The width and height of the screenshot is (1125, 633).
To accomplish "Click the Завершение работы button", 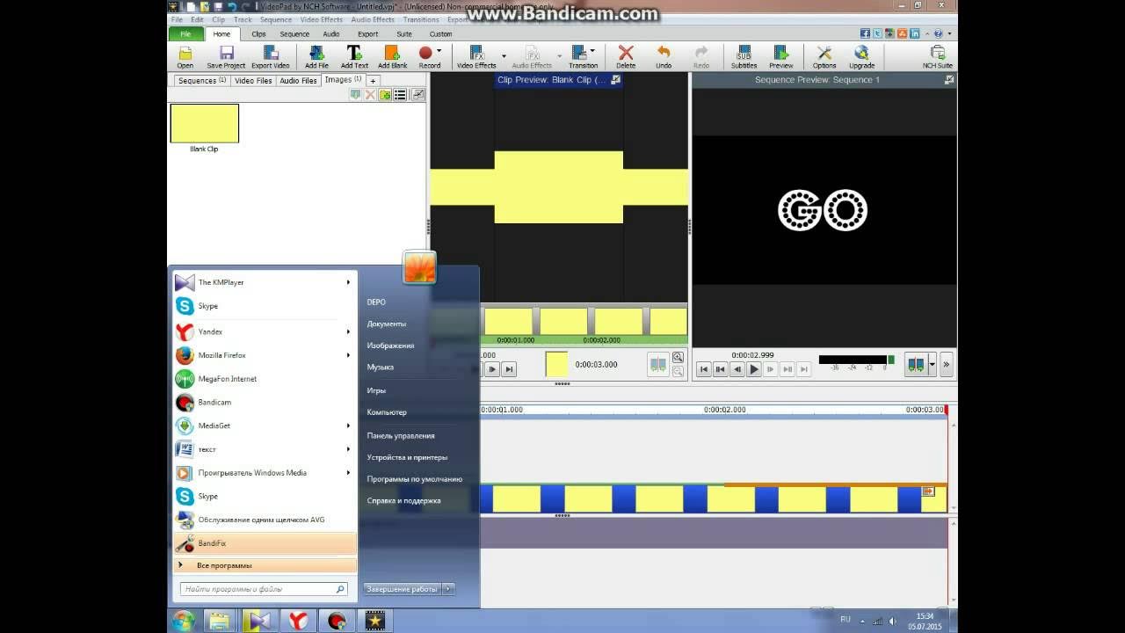I will coord(403,589).
